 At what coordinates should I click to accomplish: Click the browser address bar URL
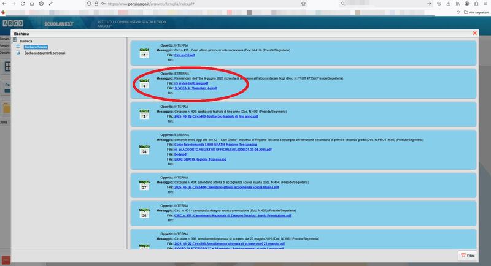point(151,4)
